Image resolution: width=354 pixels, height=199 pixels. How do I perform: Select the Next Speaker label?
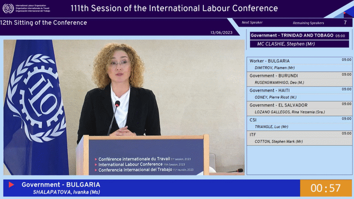252,23
